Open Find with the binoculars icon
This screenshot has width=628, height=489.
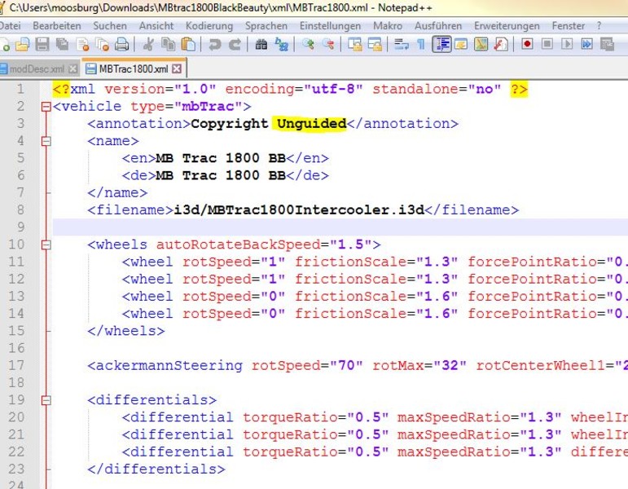pos(261,44)
